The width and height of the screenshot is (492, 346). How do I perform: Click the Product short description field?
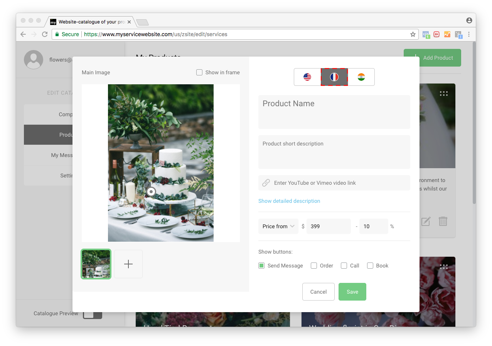click(x=334, y=152)
